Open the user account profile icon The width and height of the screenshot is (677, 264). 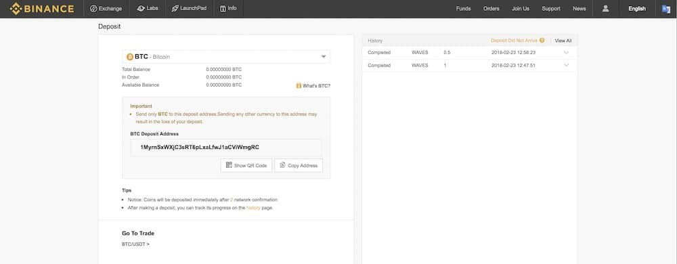(x=605, y=9)
